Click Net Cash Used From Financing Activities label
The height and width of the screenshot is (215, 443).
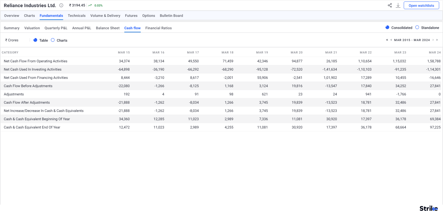36,78
